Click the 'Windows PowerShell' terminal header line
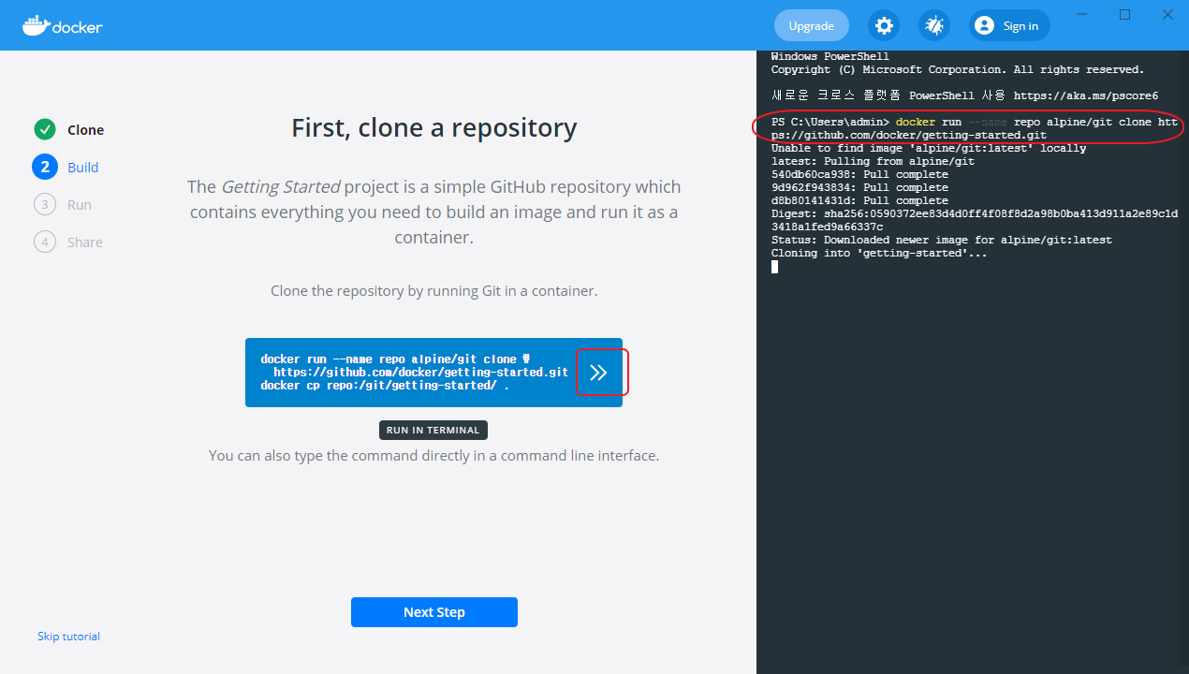The image size is (1189, 674). coord(830,57)
